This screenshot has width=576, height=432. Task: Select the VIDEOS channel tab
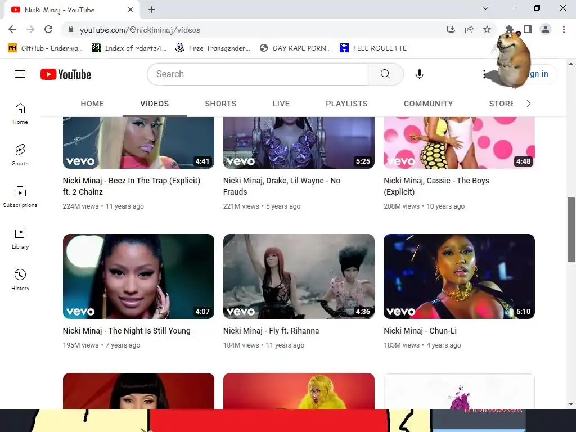pyautogui.click(x=155, y=103)
